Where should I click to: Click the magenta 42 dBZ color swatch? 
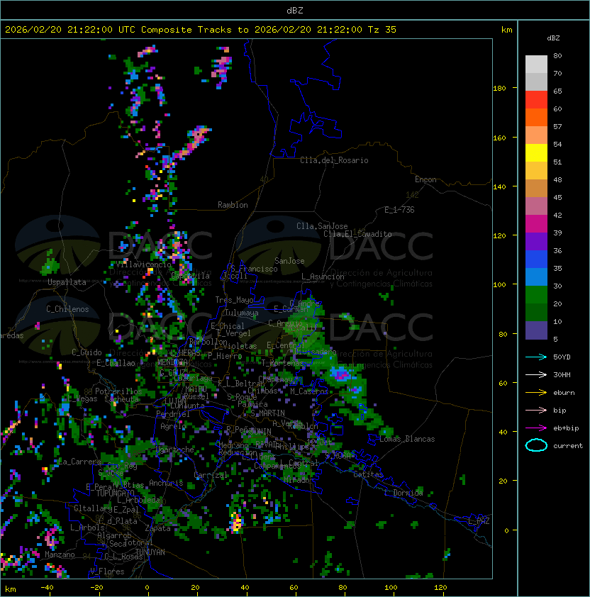pos(536,224)
